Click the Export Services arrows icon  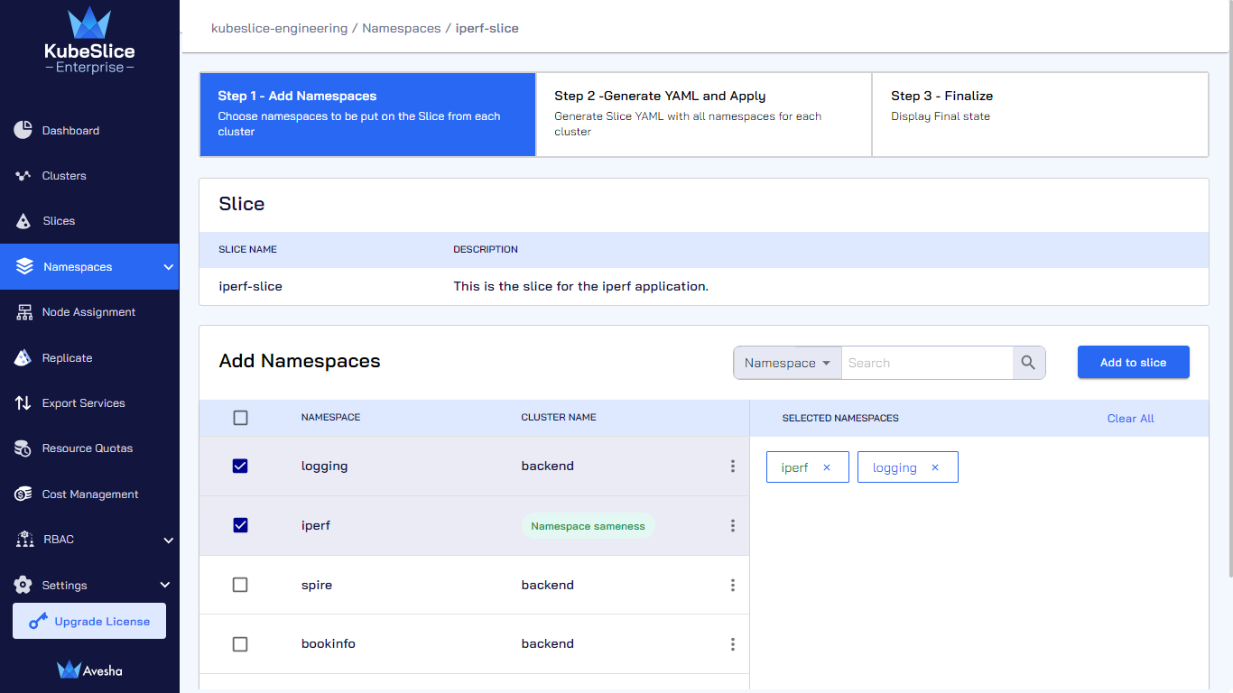pyautogui.click(x=23, y=403)
